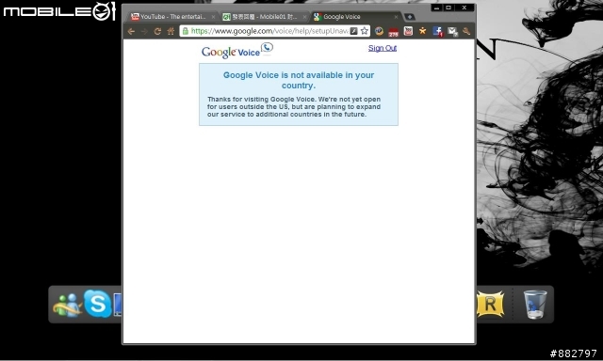Image resolution: width=603 pixels, height=361 pixels.
Task: Open the red calendar extension showing 278
Action: pyautogui.click(x=393, y=32)
